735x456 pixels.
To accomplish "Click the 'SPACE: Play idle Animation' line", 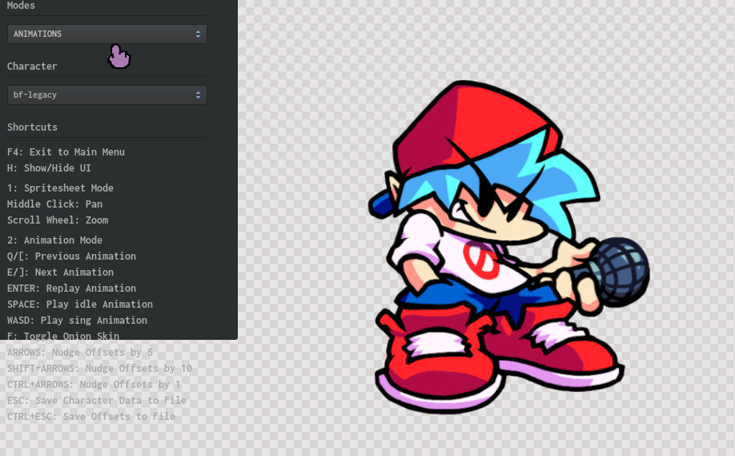I will [80, 304].
